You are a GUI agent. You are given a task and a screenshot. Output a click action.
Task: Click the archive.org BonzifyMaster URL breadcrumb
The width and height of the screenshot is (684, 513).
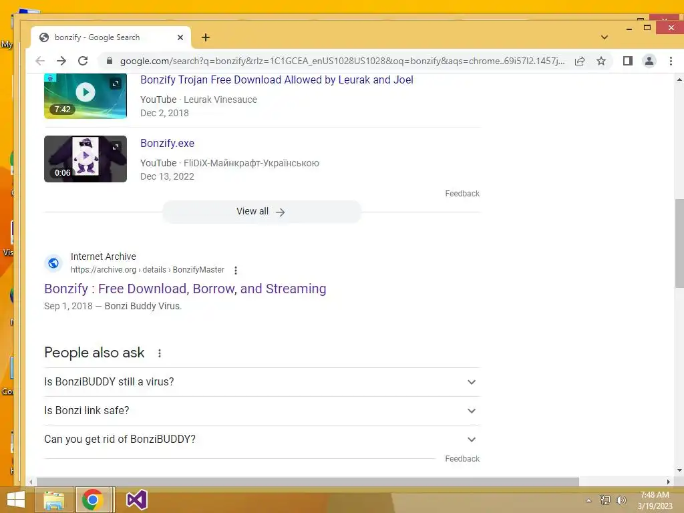tap(148, 270)
